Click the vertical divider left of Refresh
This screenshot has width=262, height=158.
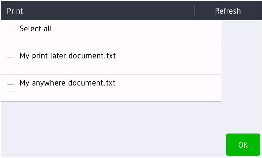click(x=195, y=10)
